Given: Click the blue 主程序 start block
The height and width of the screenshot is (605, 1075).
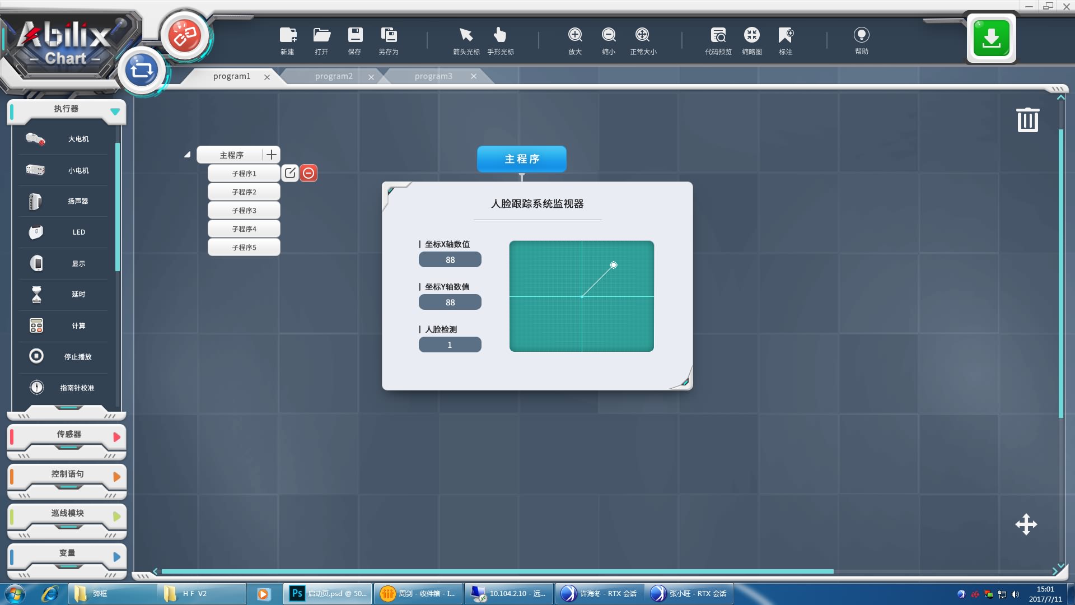Looking at the screenshot, I should coord(522,159).
